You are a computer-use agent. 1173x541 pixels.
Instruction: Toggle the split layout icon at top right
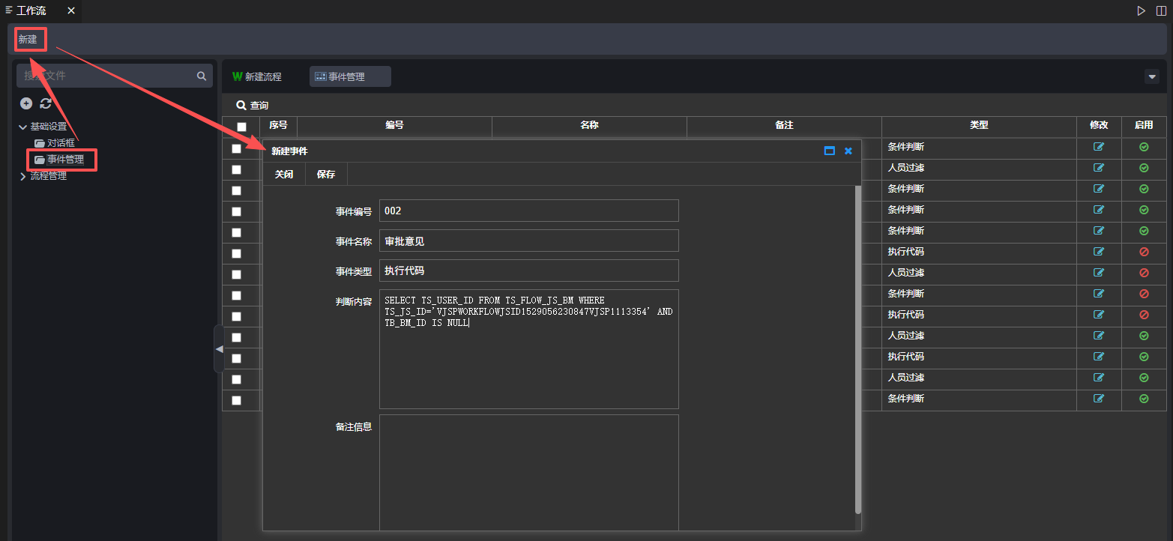pos(1161,10)
